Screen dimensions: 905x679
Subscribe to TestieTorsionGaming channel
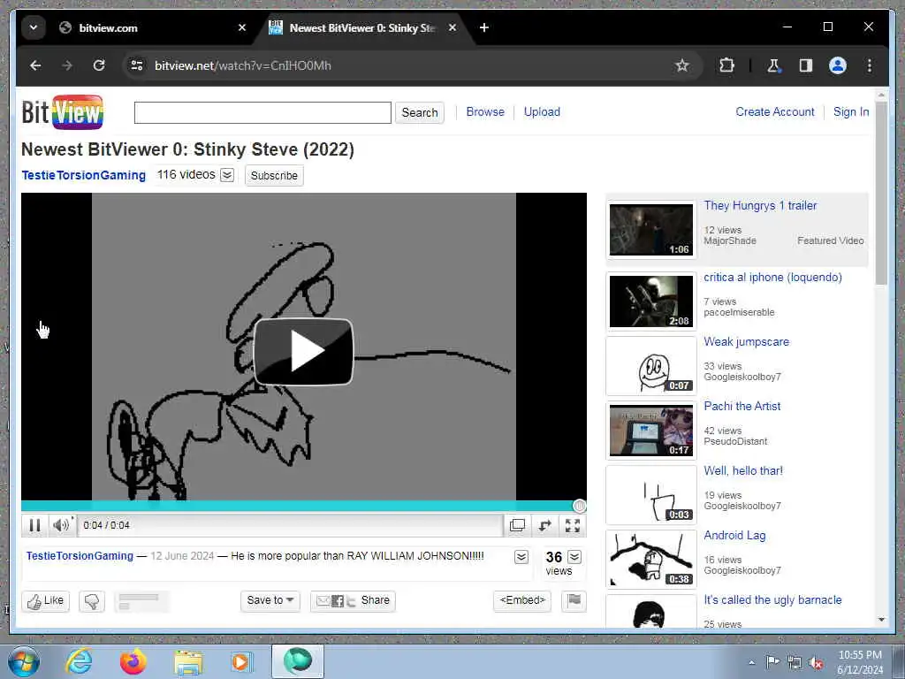[x=274, y=176]
